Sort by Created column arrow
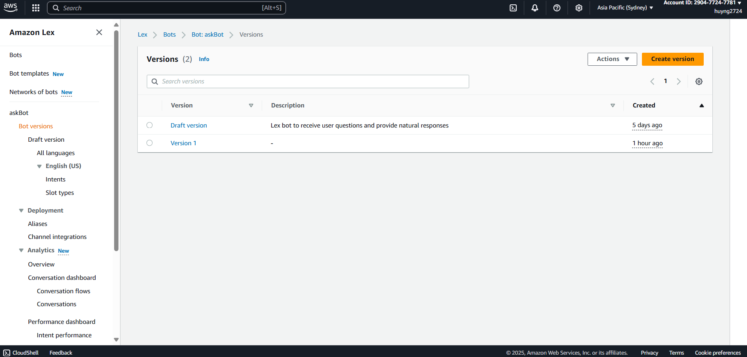The height and width of the screenshot is (357, 747). (x=701, y=105)
